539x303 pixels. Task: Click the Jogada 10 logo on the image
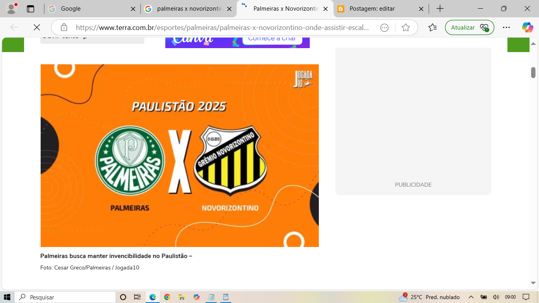coord(303,79)
